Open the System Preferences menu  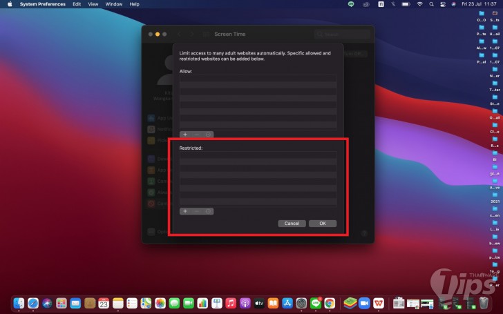(x=43, y=4)
